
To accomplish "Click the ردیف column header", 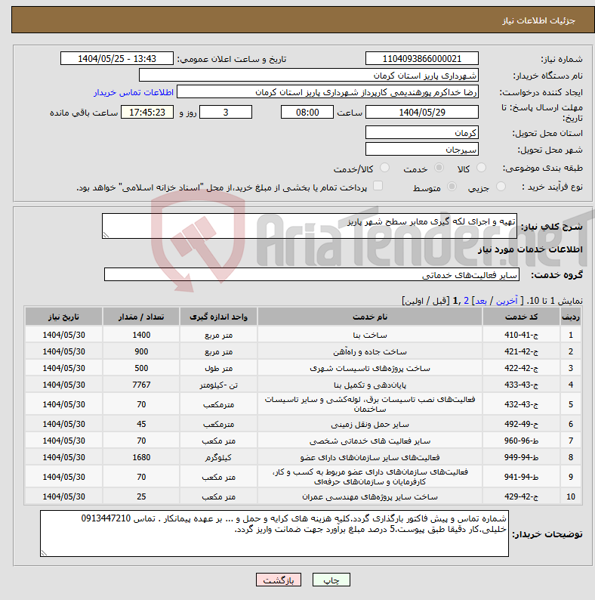I will [x=571, y=317].
